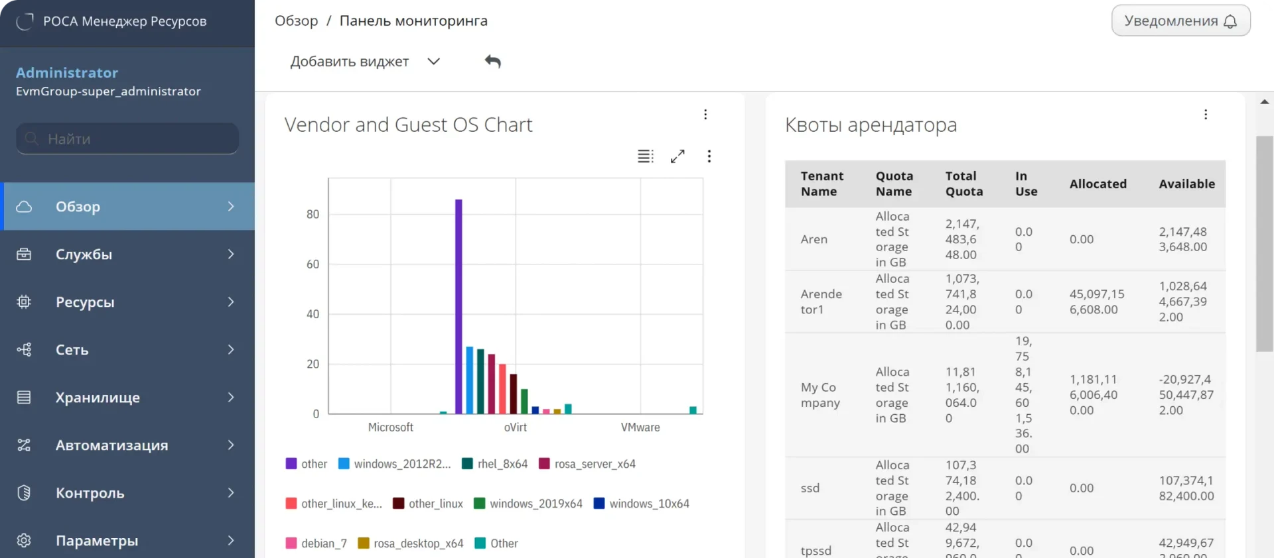The height and width of the screenshot is (558, 1274).
Task: Click the Найти search field
Action: 127,139
